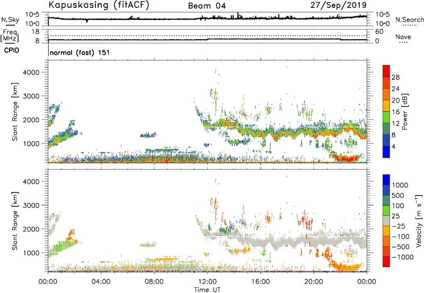This screenshot has width=424, height=293.
Task: Click the '28' power color bar value
Action: tap(395, 77)
